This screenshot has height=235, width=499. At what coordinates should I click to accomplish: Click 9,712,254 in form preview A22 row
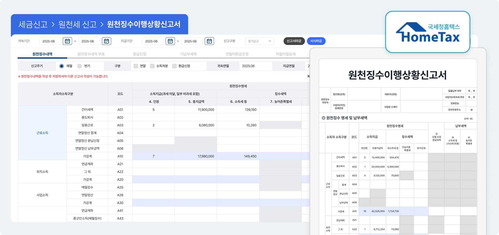tap(379, 229)
